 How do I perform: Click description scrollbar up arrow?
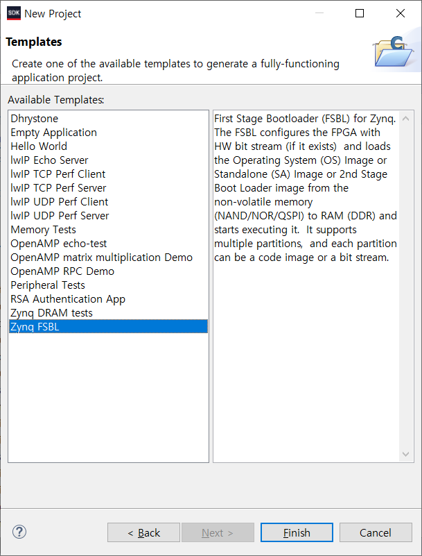(x=405, y=119)
